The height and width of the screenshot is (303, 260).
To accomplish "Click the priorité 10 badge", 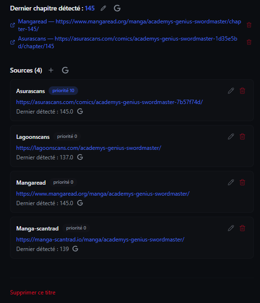I will [x=63, y=91].
